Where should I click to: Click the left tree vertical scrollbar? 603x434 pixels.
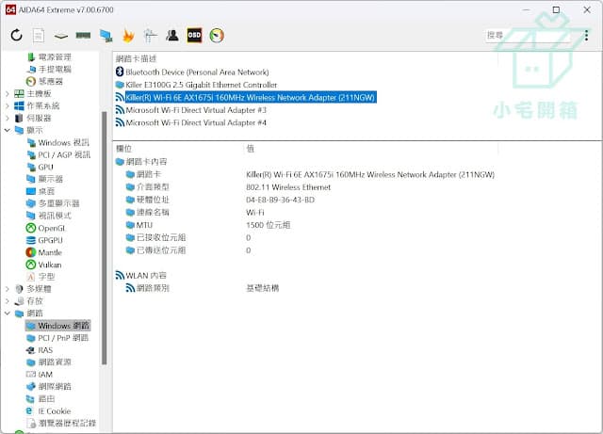point(104,238)
